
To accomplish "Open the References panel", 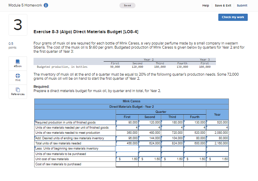I will (x=18, y=91).
